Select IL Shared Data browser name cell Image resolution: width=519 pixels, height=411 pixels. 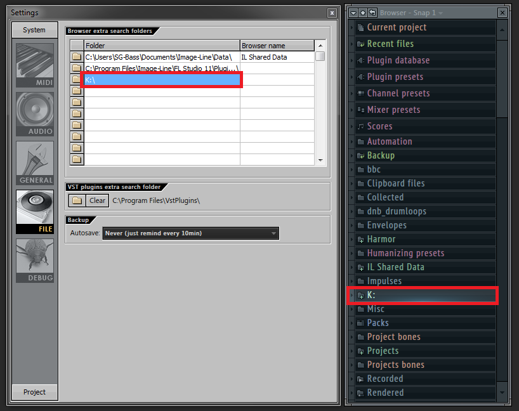pos(277,57)
